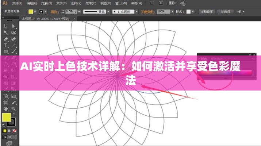Click the yellow fill swatch in control bar
The image size is (261, 146).
coord(31,12)
